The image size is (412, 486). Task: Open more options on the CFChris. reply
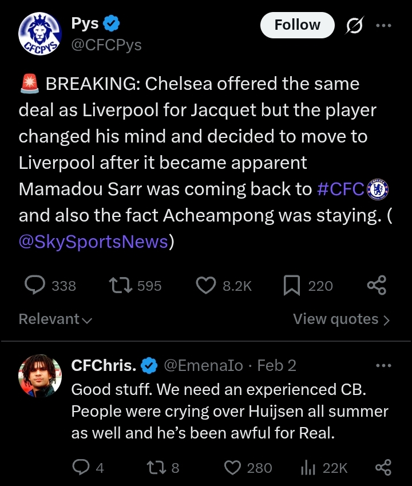[383, 365]
